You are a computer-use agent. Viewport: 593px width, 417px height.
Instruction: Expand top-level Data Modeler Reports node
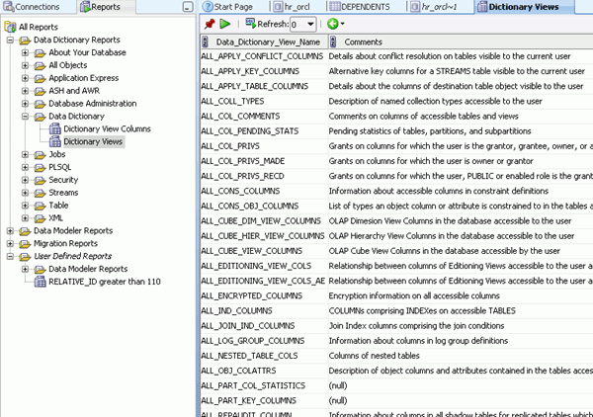10,231
